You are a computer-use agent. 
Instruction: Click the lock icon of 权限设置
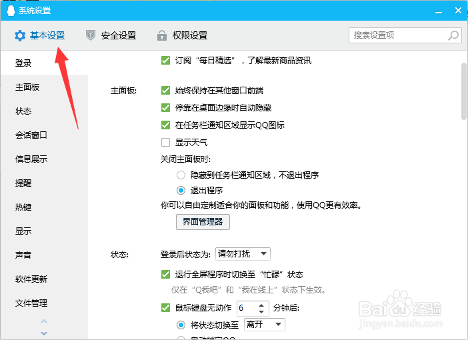pyautogui.click(x=162, y=35)
